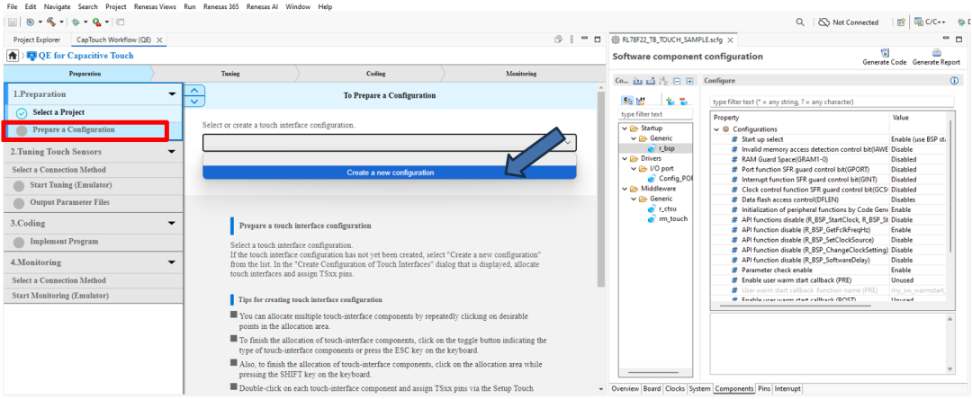
Task: Click the Configure property filter text field
Action: pyautogui.click(x=832, y=102)
